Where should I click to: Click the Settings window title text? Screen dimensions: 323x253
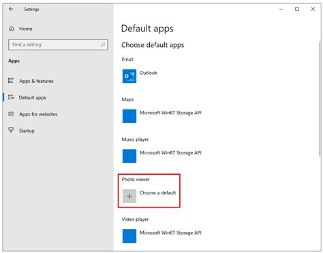[x=31, y=9]
